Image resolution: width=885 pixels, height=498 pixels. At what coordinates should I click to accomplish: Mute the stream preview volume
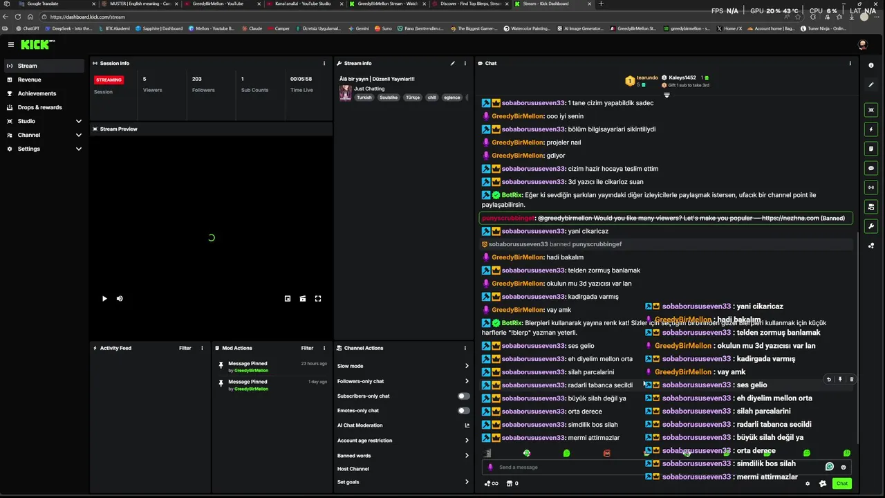point(120,299)
